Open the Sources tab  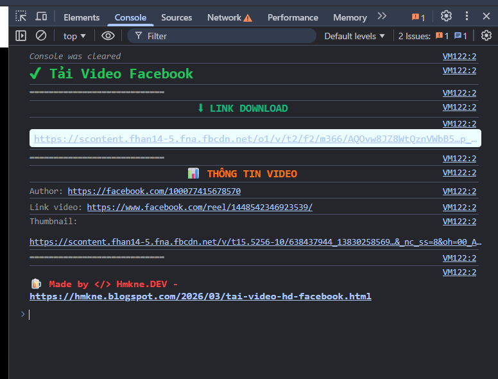pyautogui.click(x=176, y=17)
